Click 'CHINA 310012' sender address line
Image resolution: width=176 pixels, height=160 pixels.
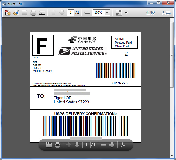(42, 71)
